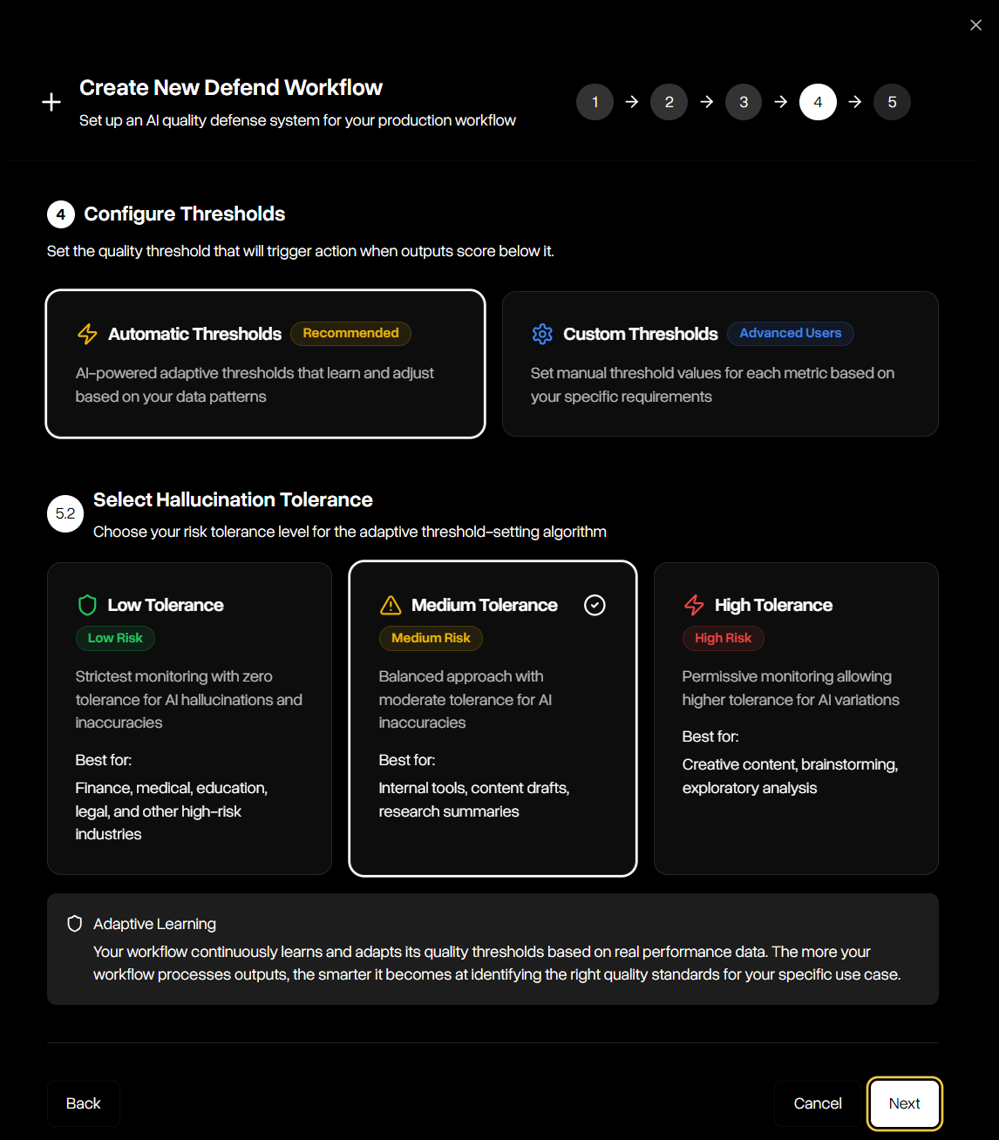Viewport: 999px width, 1140px height.
Task: Click the lightning icon on Automatic Thresholds
Action: point(86,334)
